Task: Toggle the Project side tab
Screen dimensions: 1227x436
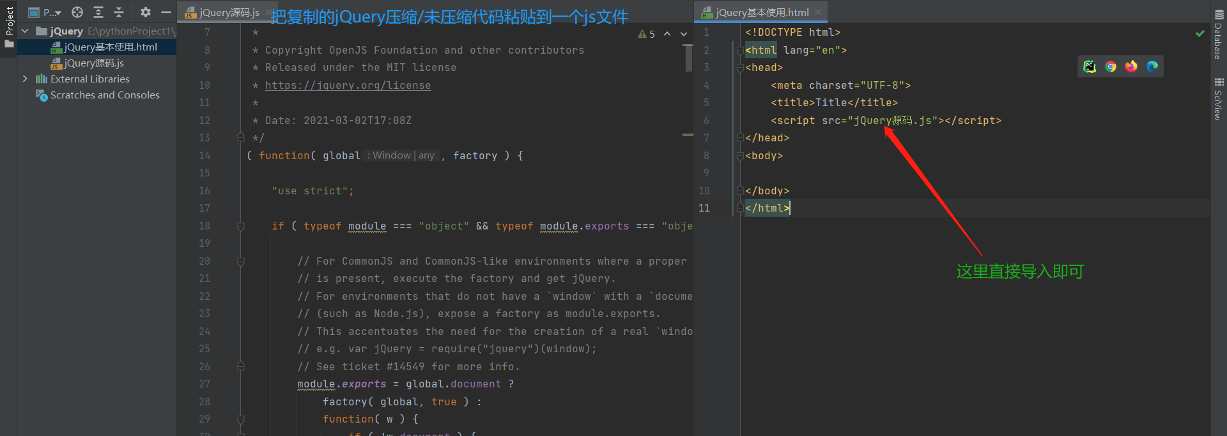Action: click(9, 20)
